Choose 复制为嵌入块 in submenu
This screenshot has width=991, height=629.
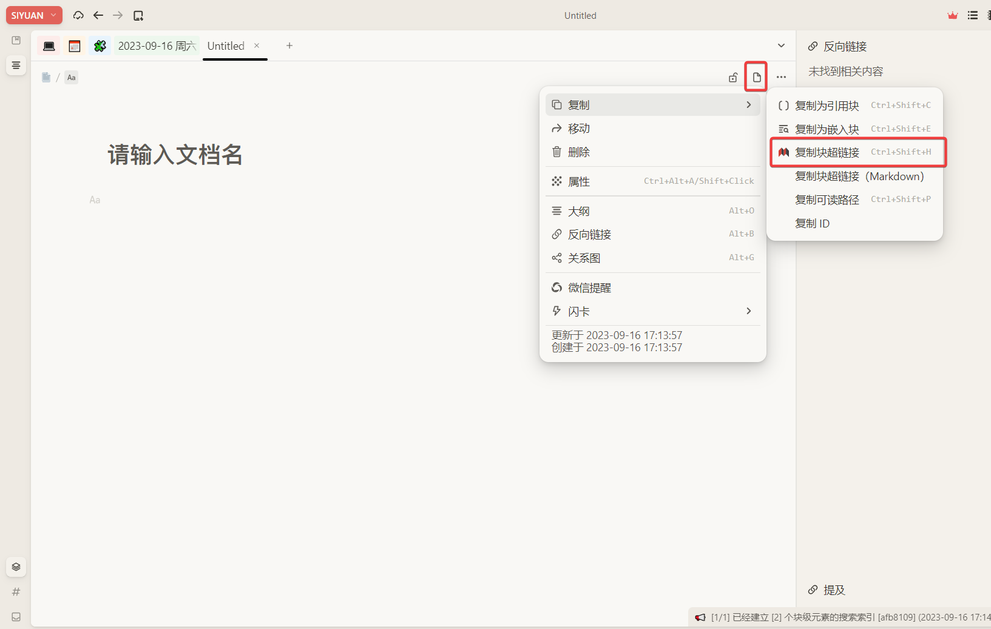coord(854,129)
